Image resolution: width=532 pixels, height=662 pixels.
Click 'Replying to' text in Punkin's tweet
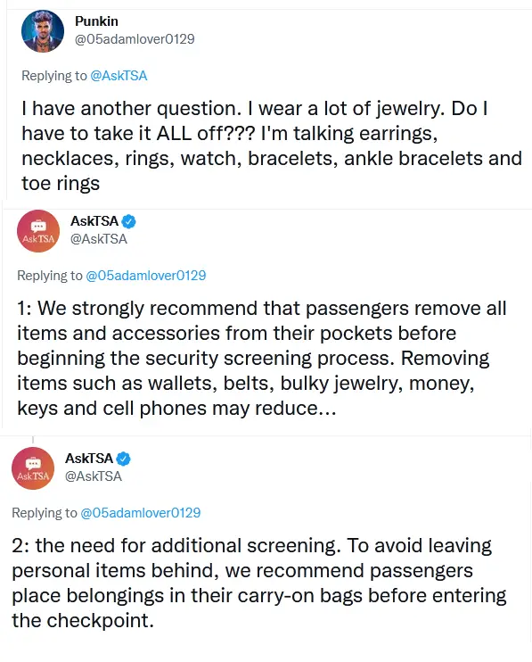click(x=54, y=76)
